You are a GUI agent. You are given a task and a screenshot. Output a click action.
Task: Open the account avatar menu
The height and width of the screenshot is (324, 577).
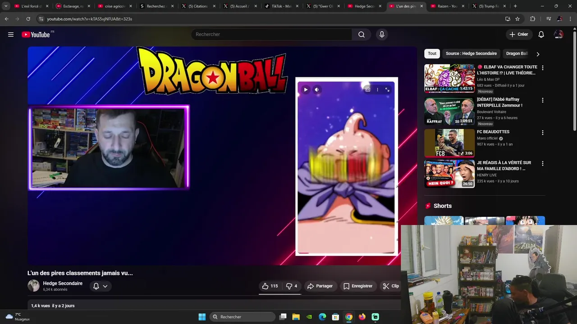coord(559,35)
